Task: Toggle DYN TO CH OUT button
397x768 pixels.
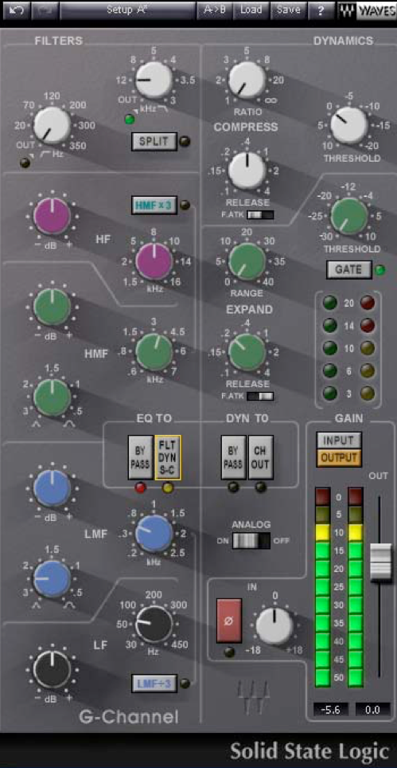Action: pyautogui.click(x=260, y=457)
